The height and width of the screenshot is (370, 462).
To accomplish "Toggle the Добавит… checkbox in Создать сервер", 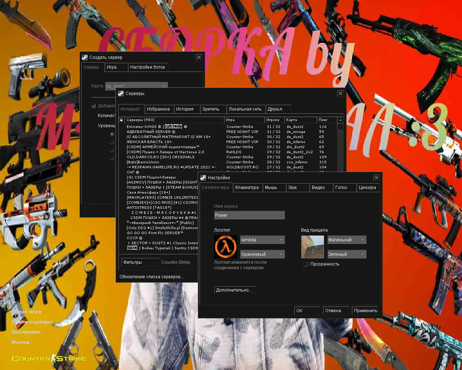I will (x=94, y=106).
